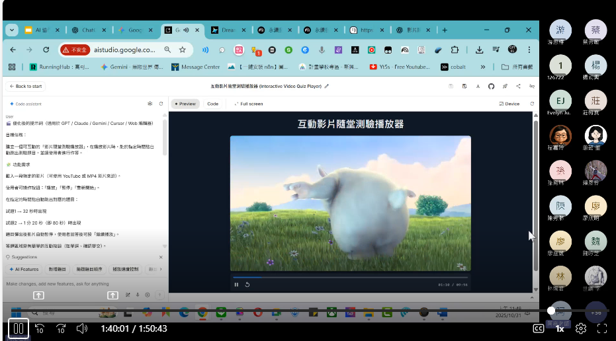
Task: Click add attachment plus-circle icon
Action: pos(148,295)
